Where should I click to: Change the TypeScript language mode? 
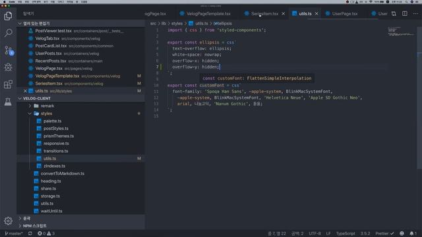346,233
